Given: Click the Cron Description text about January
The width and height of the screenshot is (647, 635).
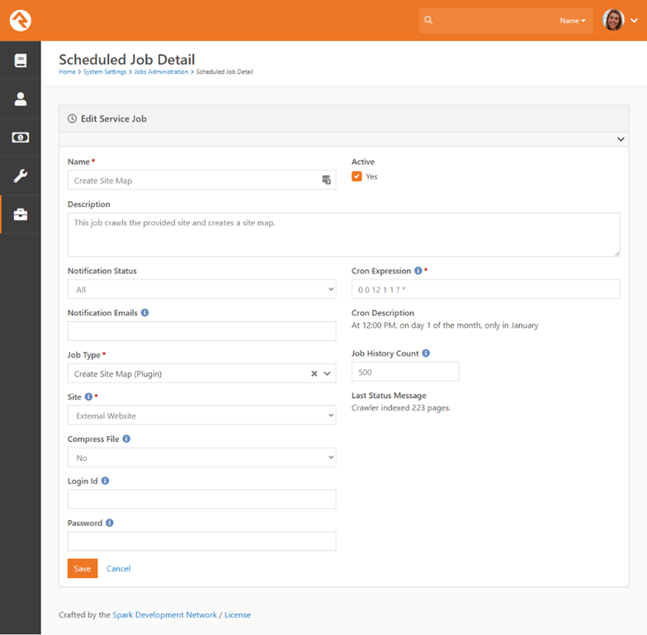Looking at the screenshot, I should click(445, 325).
